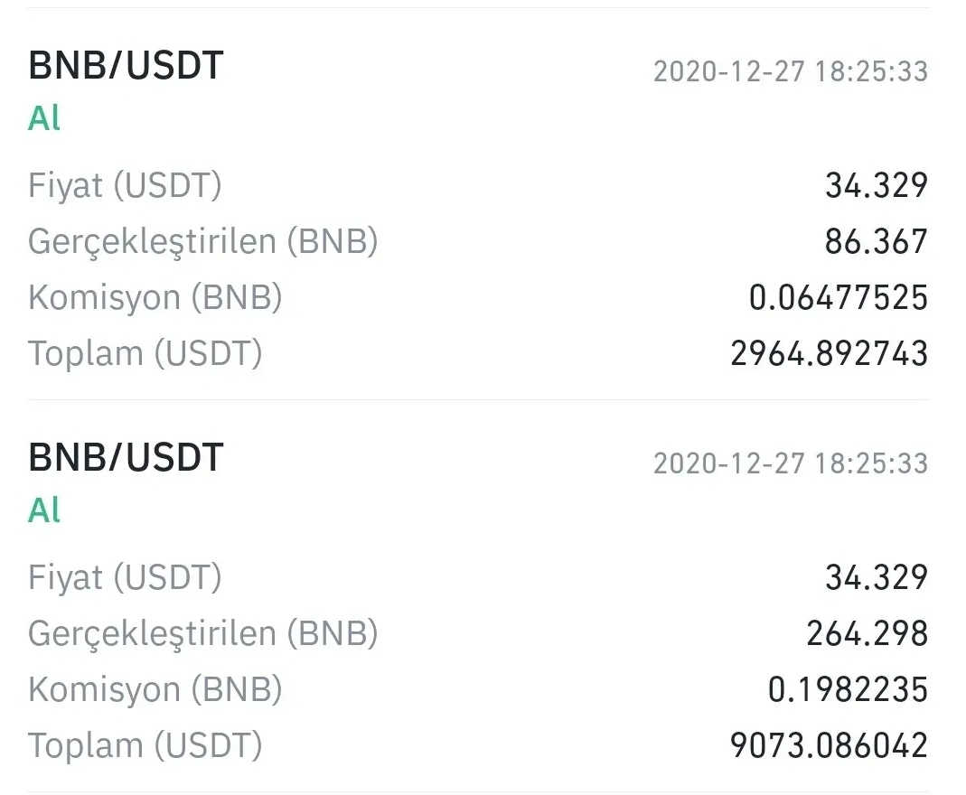Select the first trade timestamp 2020-12-27 18:25:33
Screen dimensions: 966x795
tap(791, 71)
